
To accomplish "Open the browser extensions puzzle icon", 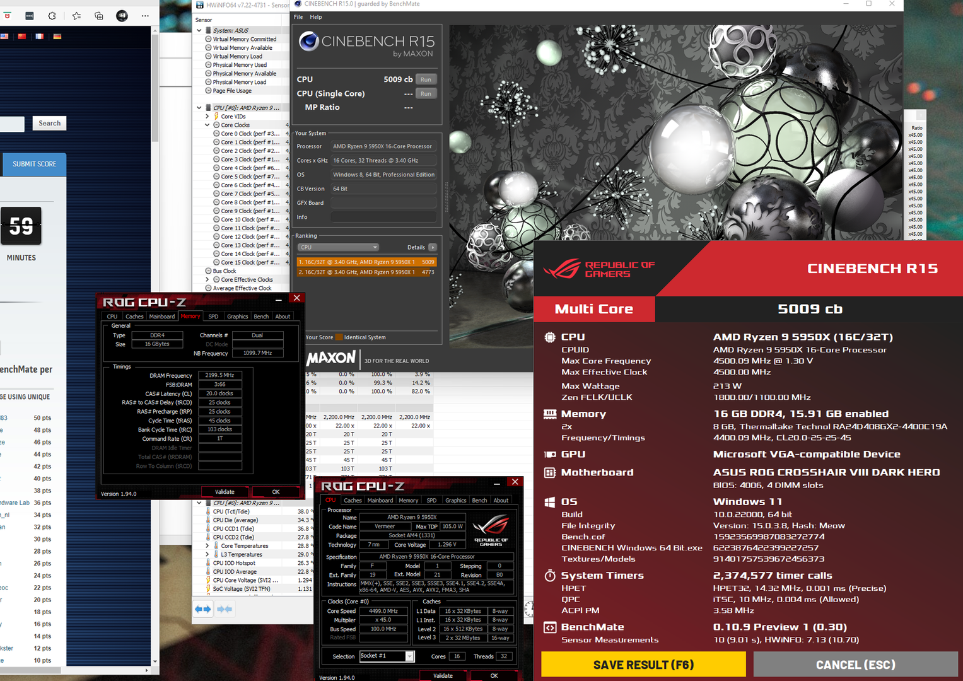I will pyautogui.click(x=52, y=16).
